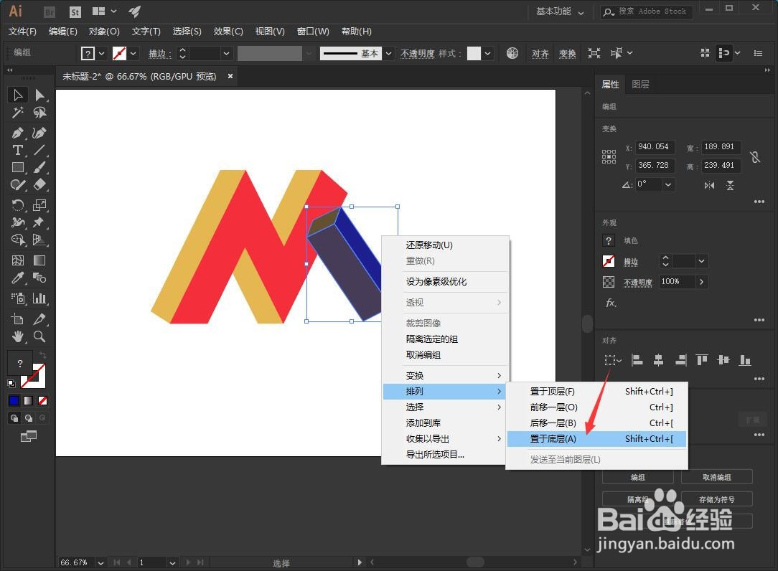Click the recolor artwork wheel icon
The height and width of the screenshot is (571, 778).
click(512, 53)
